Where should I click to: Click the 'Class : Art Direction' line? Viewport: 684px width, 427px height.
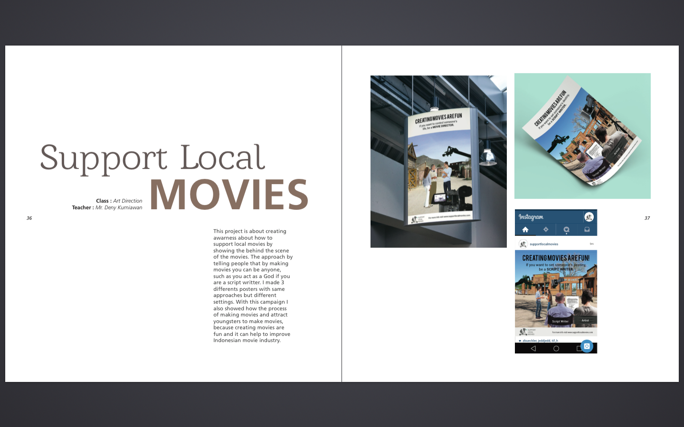(x=119, y=201)
